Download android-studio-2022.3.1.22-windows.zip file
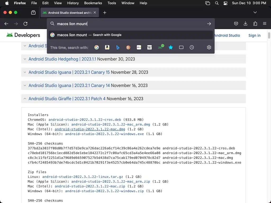271x203 pixels. coord(104,191)
